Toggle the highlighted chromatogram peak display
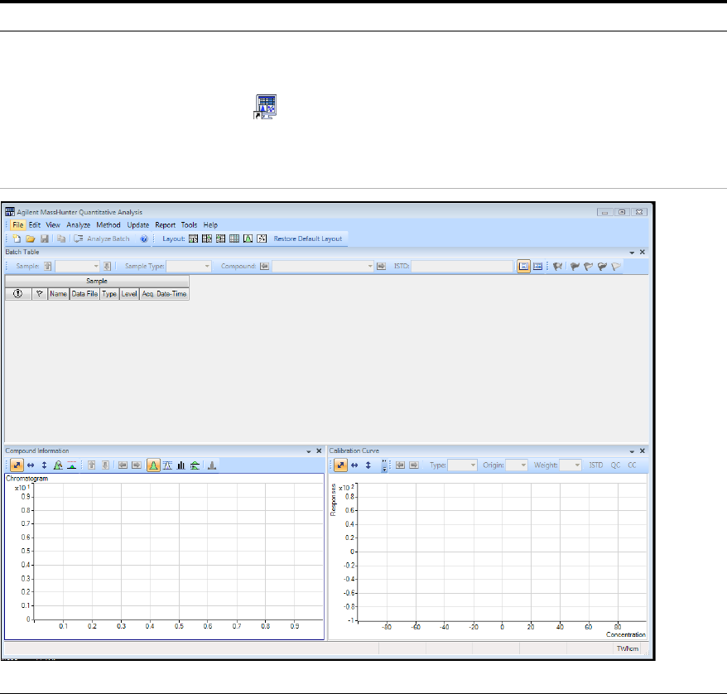This screenshot has width=727, height=694. click(x=153, y=465)
